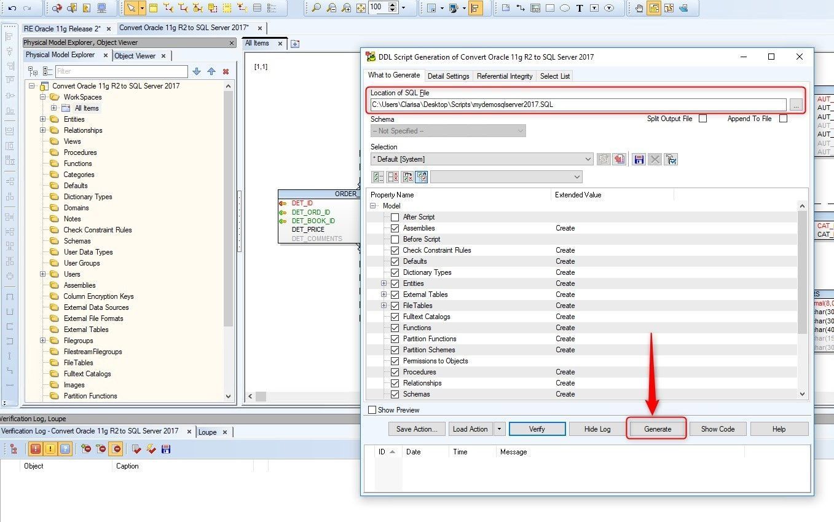Open the Loupe tab

(208, 432)
